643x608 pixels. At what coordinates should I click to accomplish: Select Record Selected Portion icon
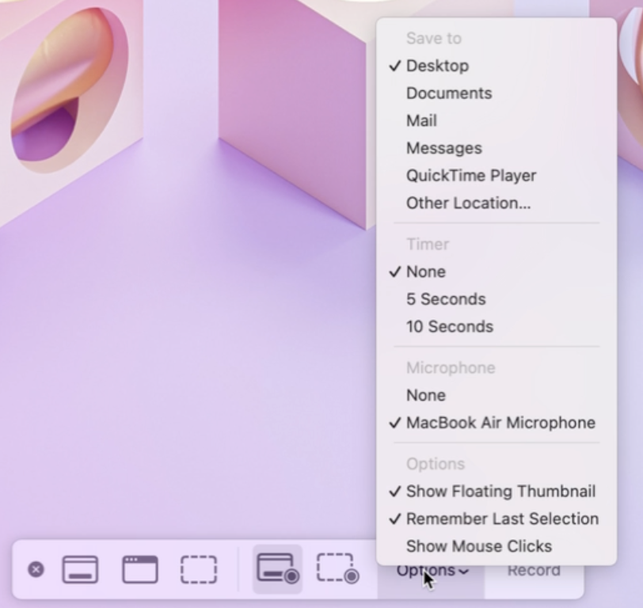point(337,569)
